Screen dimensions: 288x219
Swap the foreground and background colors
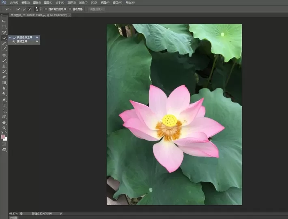click(x=6, y=132)
